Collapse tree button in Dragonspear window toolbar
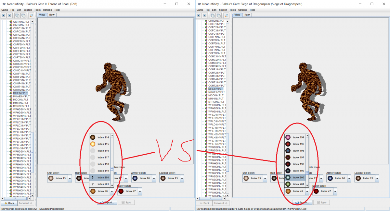 (x=204, y=15)
